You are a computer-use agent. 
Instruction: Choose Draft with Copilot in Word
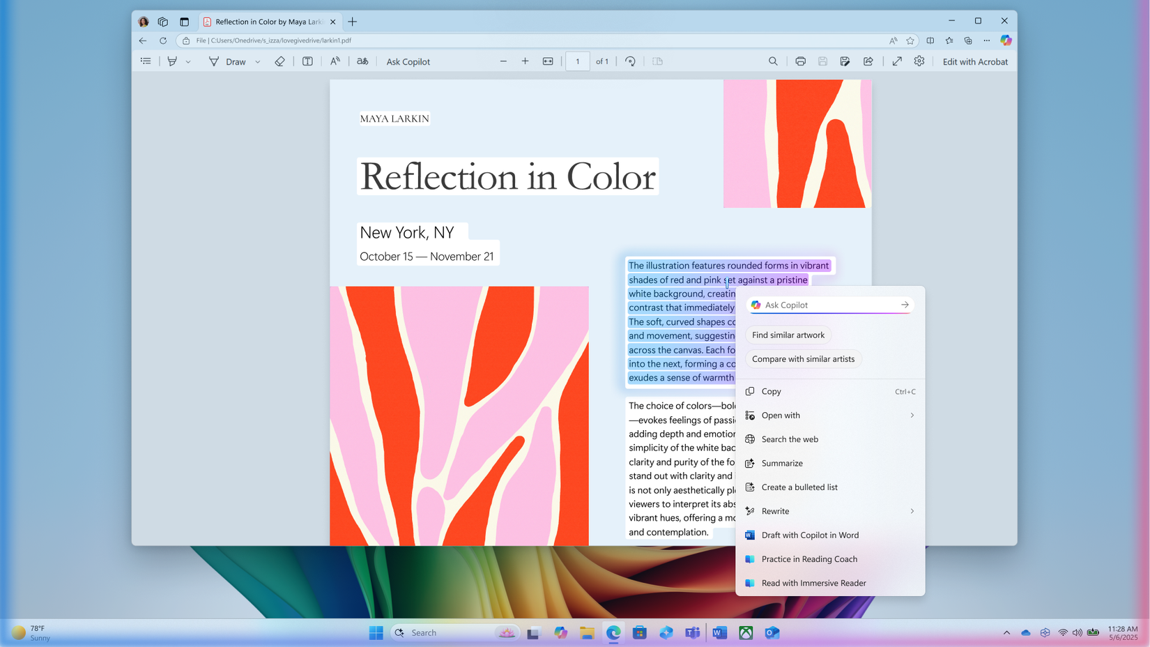(830, 535)
